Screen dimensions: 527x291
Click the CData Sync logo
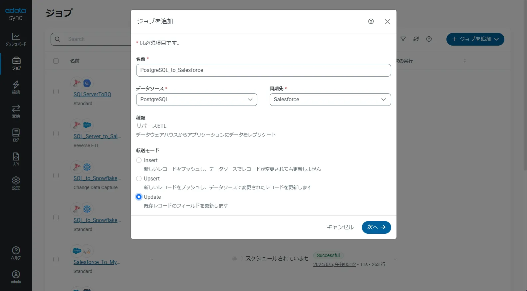(16, 14)
